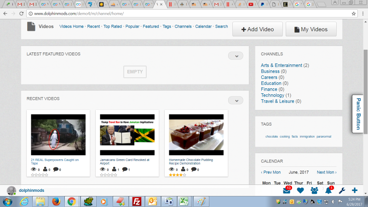Image resolution: width=368 pixels, height=207 pixels.
Task: Open the Channels menu item
Action: point(183,27)
